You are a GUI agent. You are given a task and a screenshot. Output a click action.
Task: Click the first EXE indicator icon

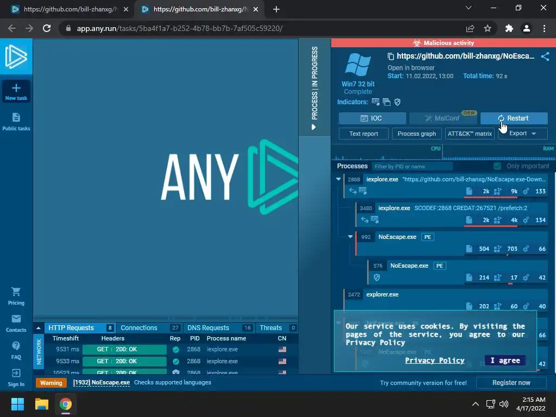click(x=376, y=102)
